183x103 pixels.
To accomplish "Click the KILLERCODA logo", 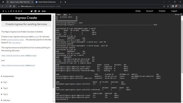I will coord(13,11).
